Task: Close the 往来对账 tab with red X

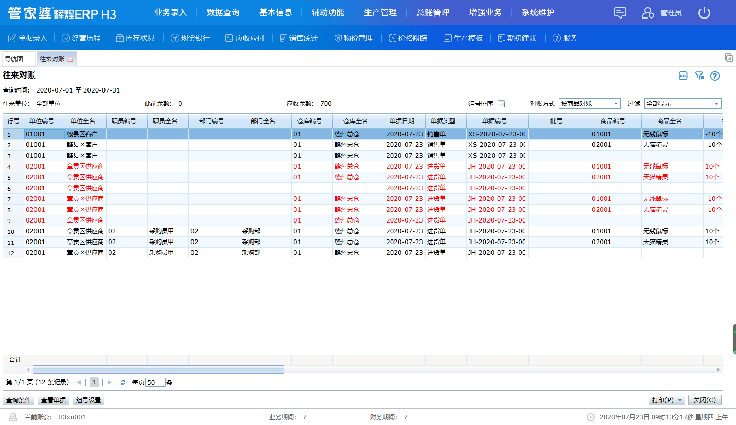Action: [70, 59]
